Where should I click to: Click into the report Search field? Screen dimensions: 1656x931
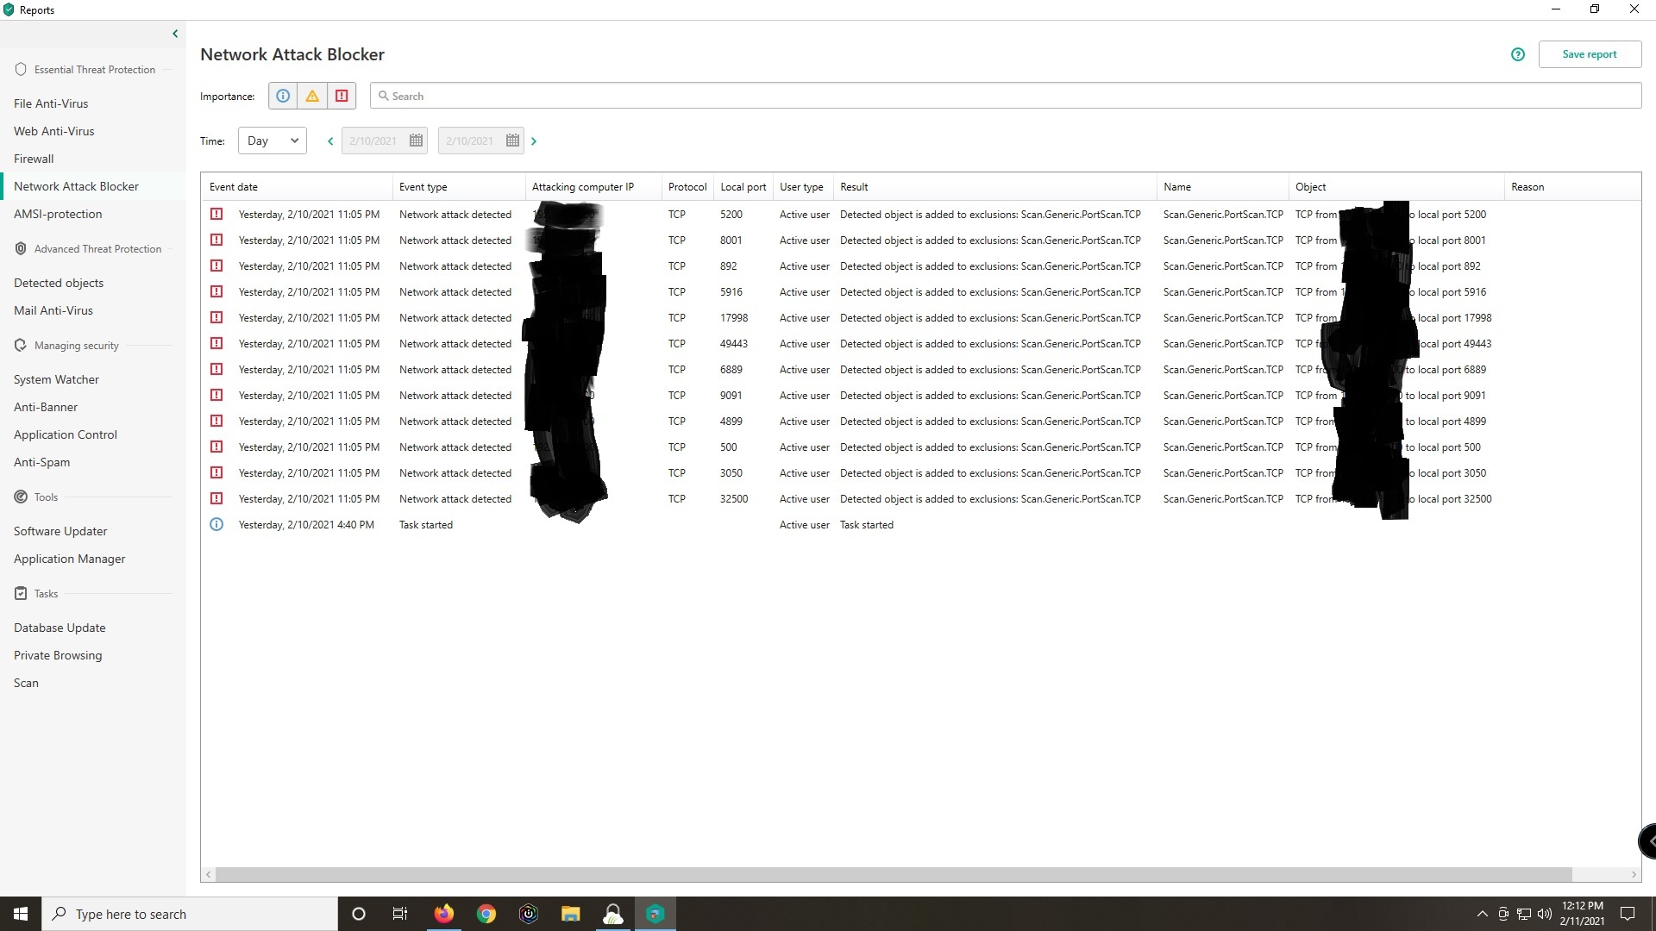(1005, 96)
